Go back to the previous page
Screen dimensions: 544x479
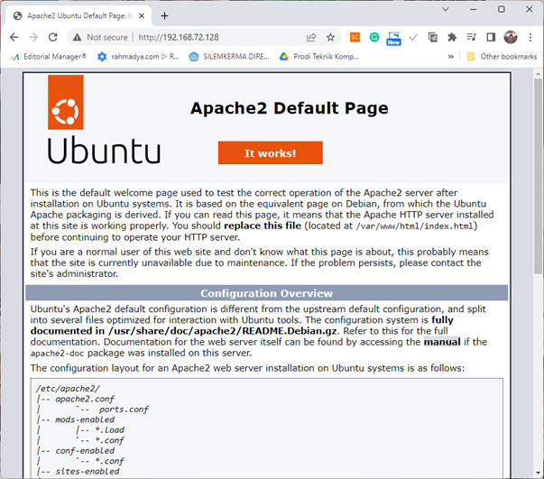pos(14,38)
